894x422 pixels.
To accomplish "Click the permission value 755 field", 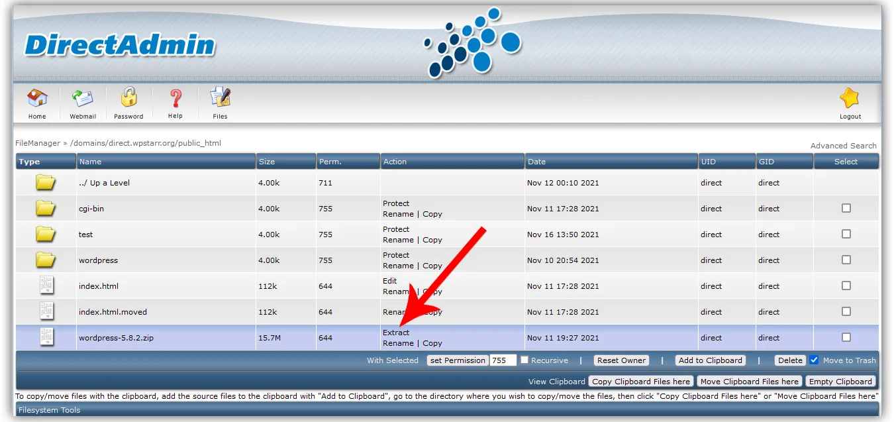I will 503,360.
